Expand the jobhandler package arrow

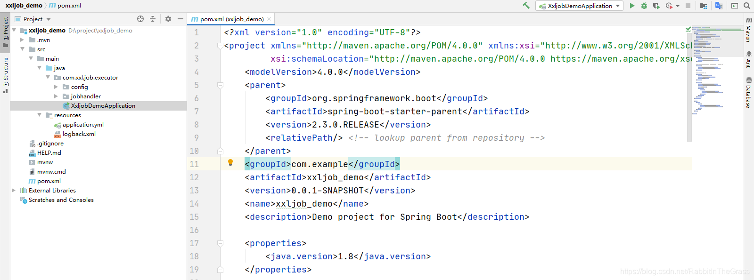[x=56, y=96]
